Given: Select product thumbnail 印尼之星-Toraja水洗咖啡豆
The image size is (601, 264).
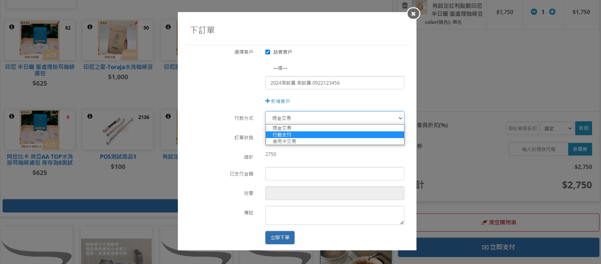Looking at the screenshot, I should [x=118, y=40].
